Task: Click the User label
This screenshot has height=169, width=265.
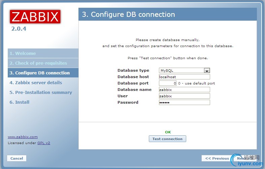Action: tap(123, 96)
